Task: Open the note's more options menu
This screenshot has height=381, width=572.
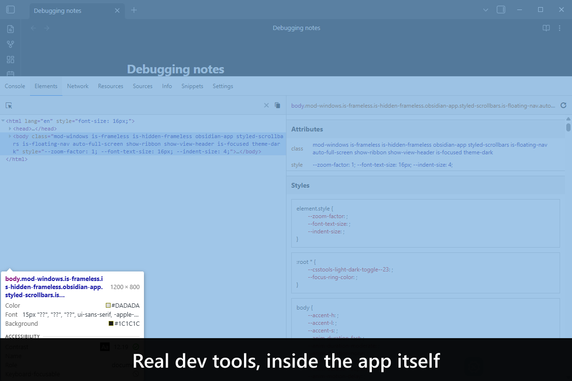Action: point(560,28)
